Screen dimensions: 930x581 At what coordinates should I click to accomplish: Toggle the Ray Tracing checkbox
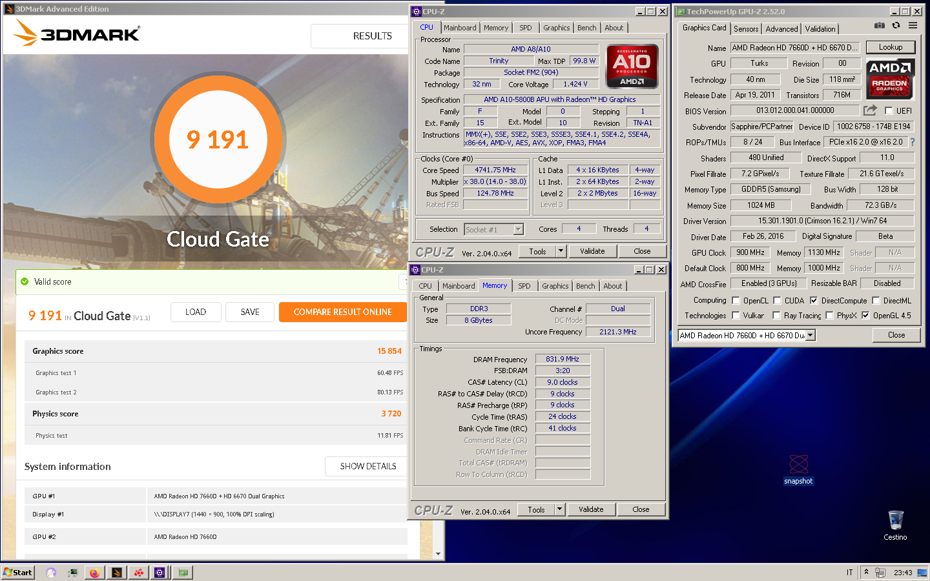point(777,315)
